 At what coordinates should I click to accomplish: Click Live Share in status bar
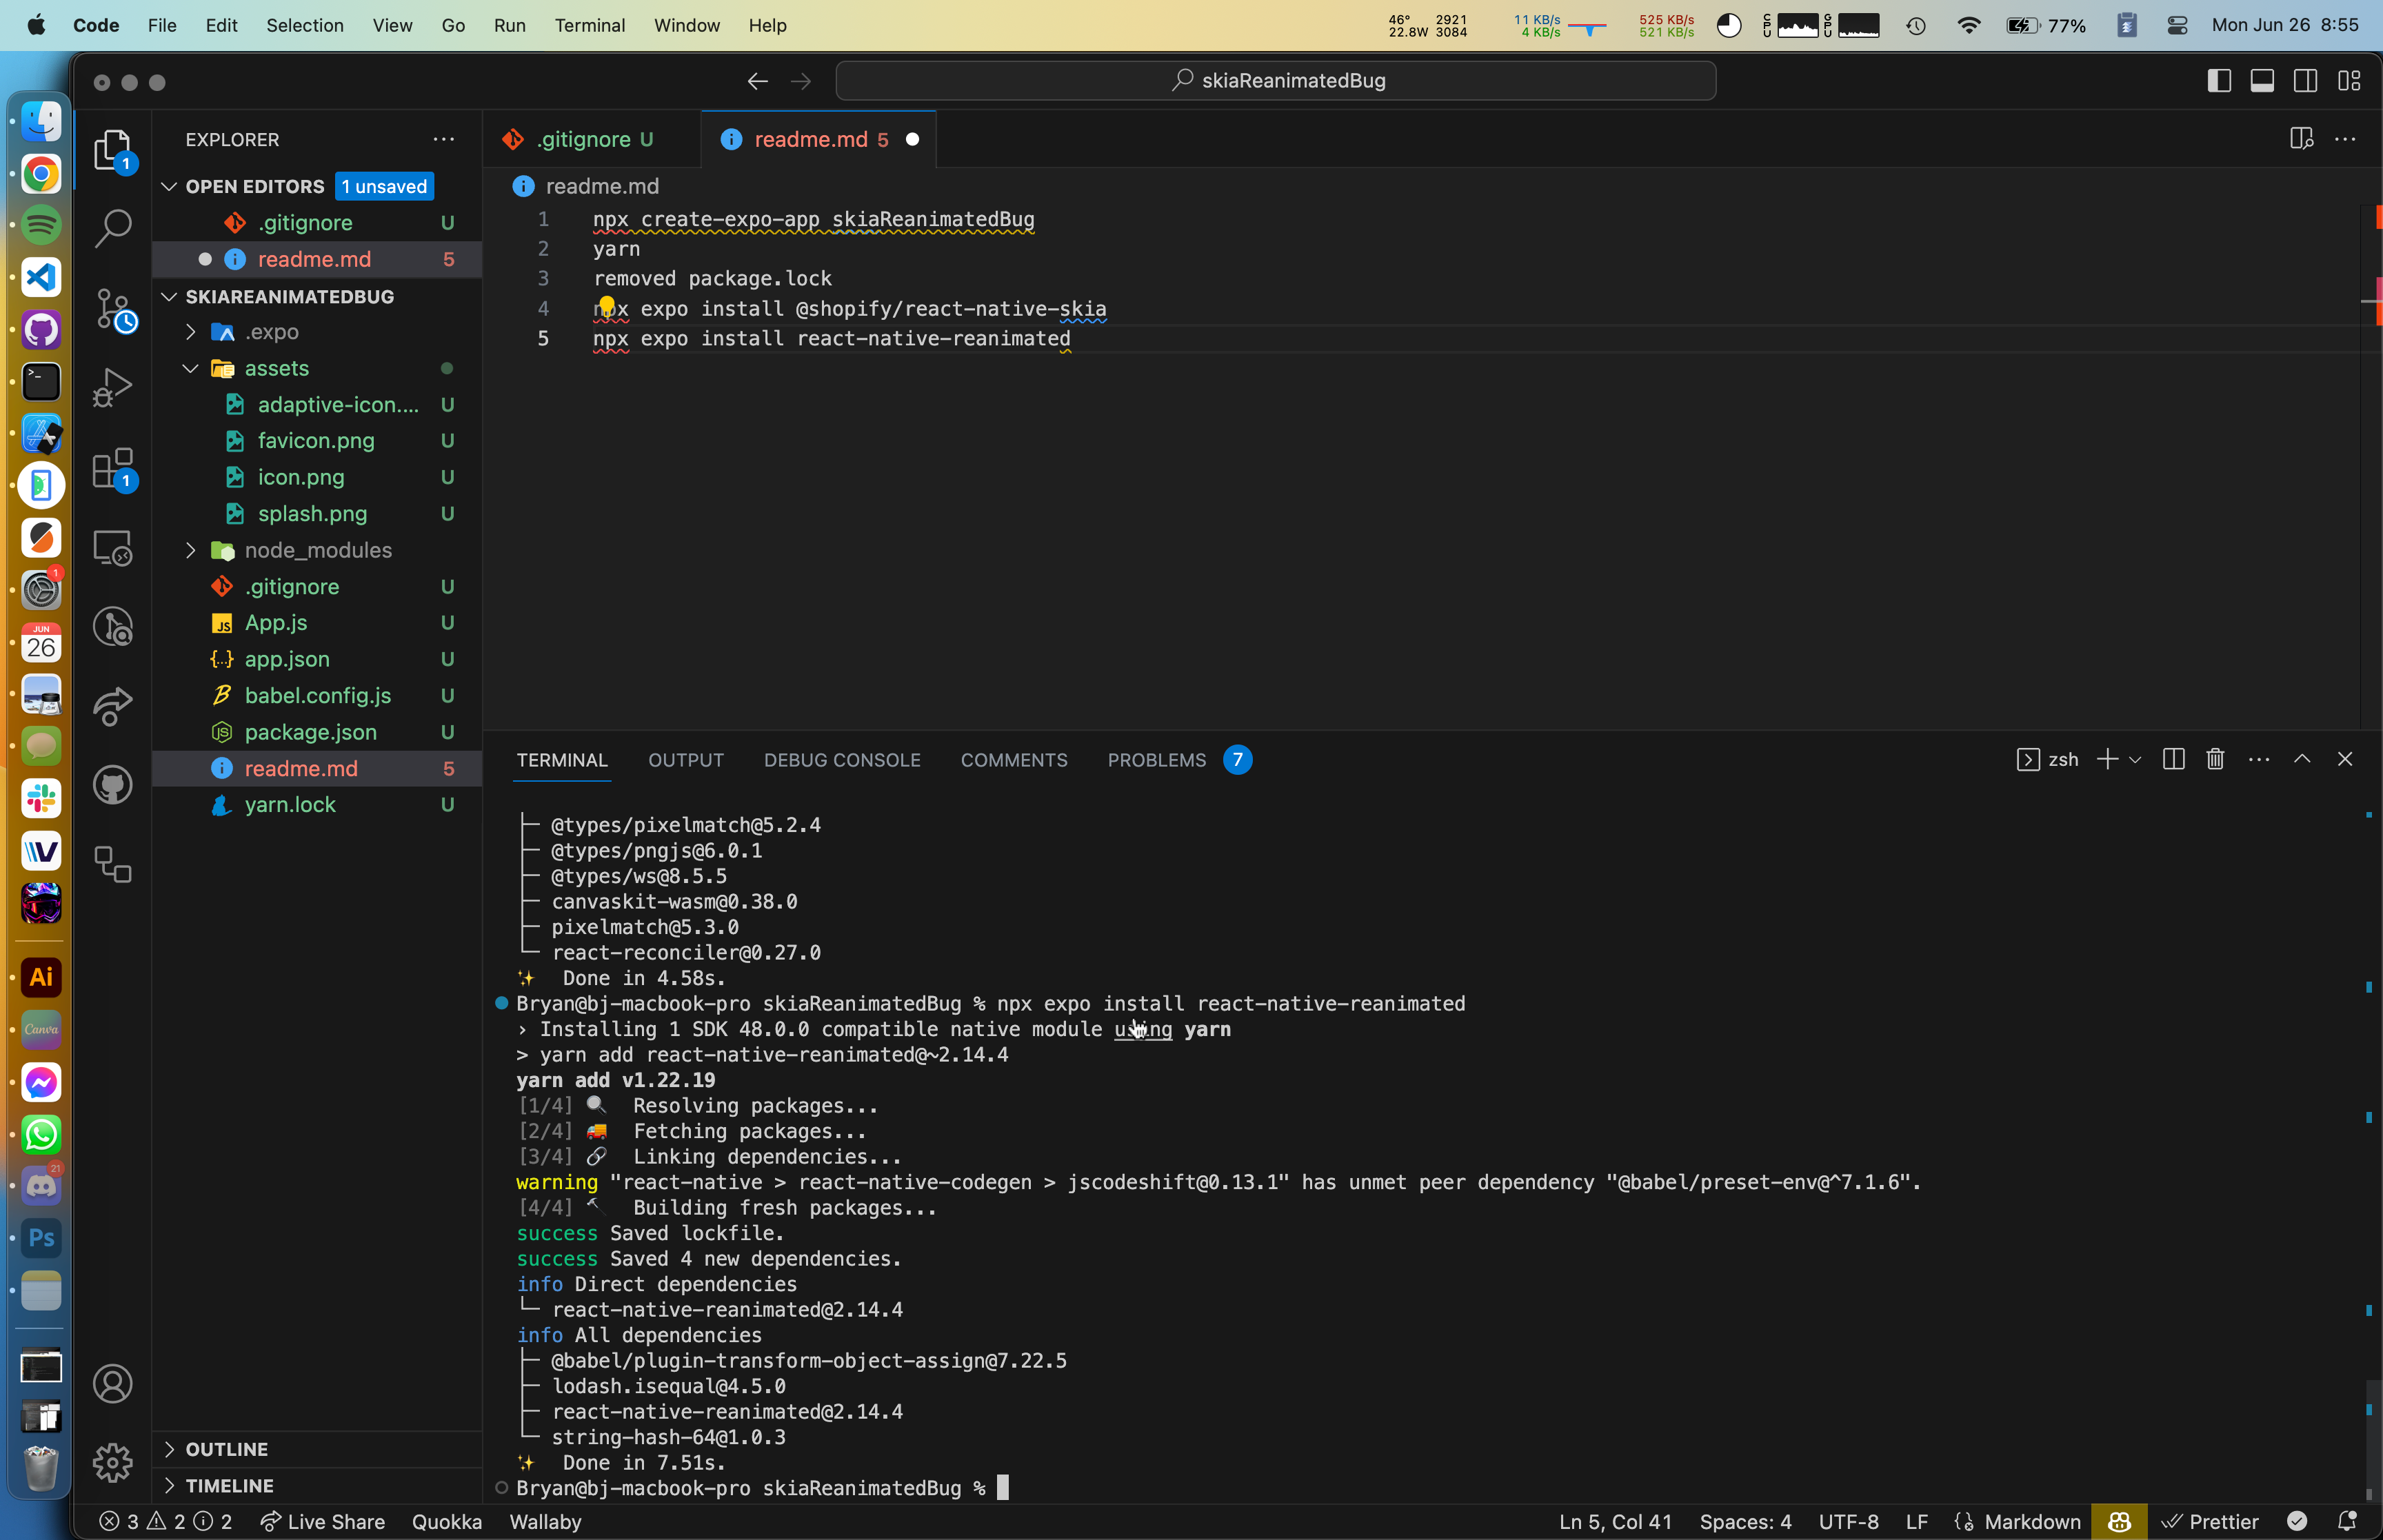pyautogui.click(x=323, y=1521)
